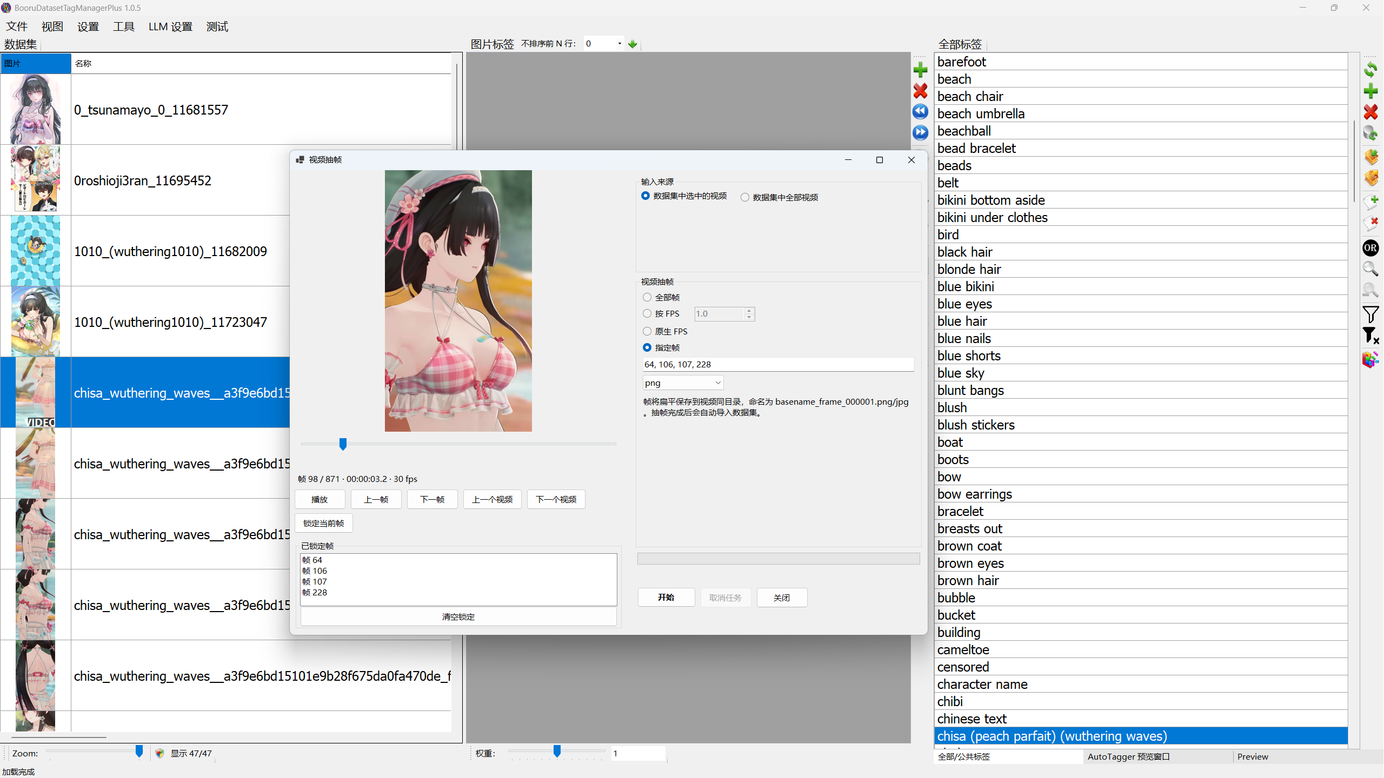Toggle the black OR filter mode icon

pos(1370,248)
